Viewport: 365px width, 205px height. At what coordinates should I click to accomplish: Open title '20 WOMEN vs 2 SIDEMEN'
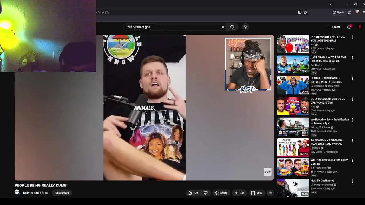point(327,142)
